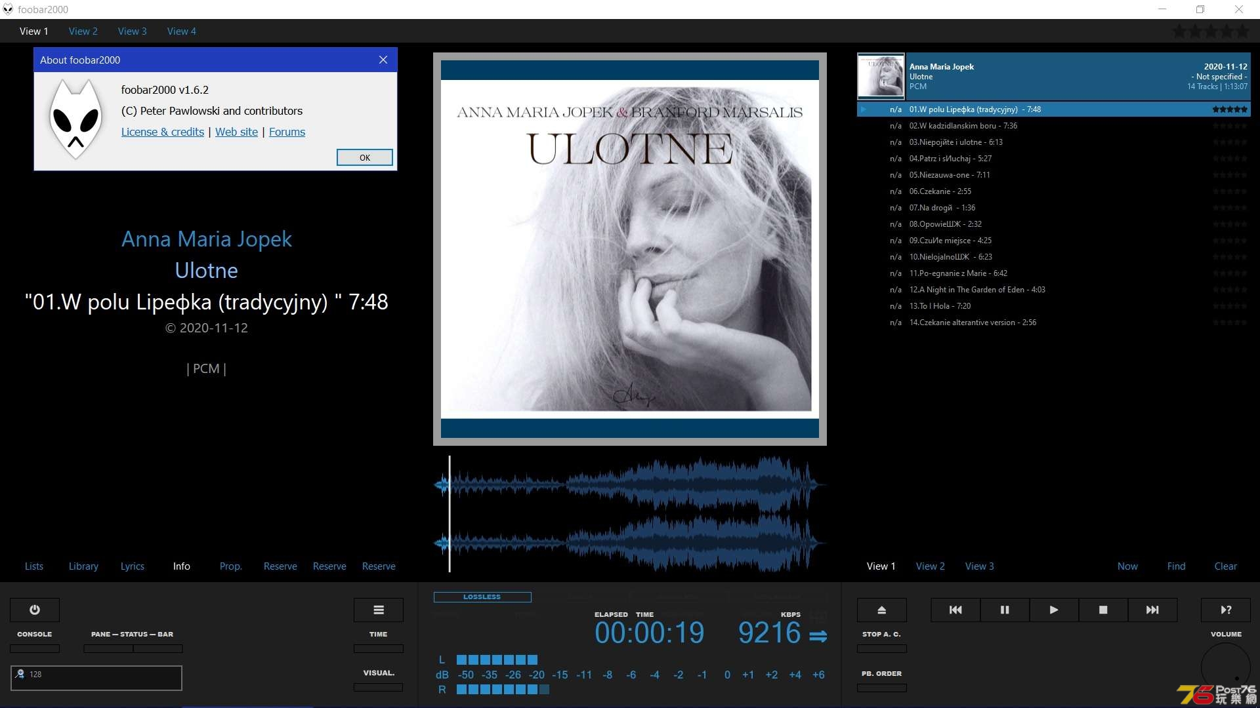Viewport: 1260px width, 708px height.
Task: Click the foobar2000 title bar app icon
Action: point(8,9)
